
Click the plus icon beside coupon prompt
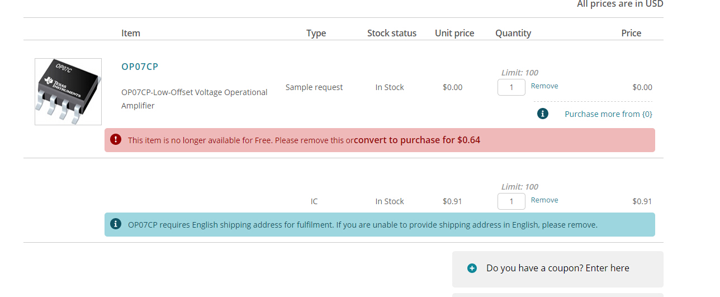[x=472, y=268]
